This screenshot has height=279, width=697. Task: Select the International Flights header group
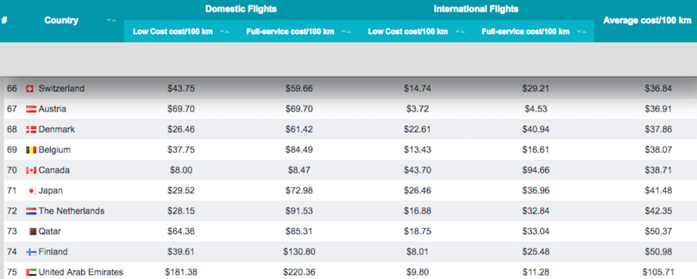point(476,9)
